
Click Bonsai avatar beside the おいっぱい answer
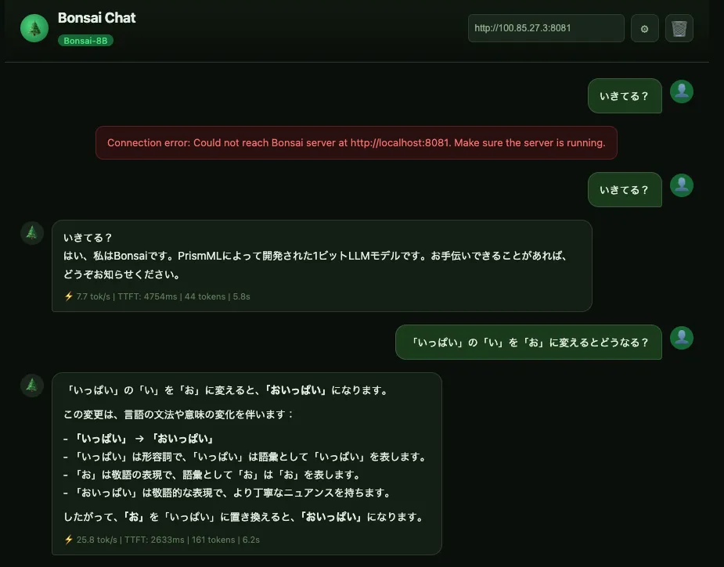[x=32, y=385]
